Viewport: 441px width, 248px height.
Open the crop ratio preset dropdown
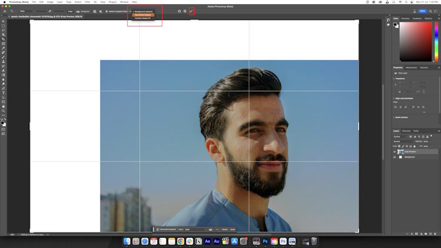[x=26, y=11]
